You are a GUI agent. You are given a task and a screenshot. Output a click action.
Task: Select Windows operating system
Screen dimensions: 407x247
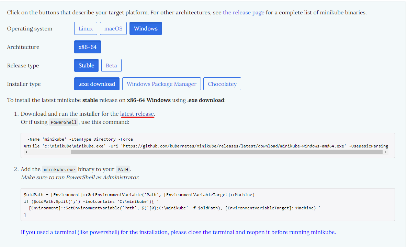[146, 28]
